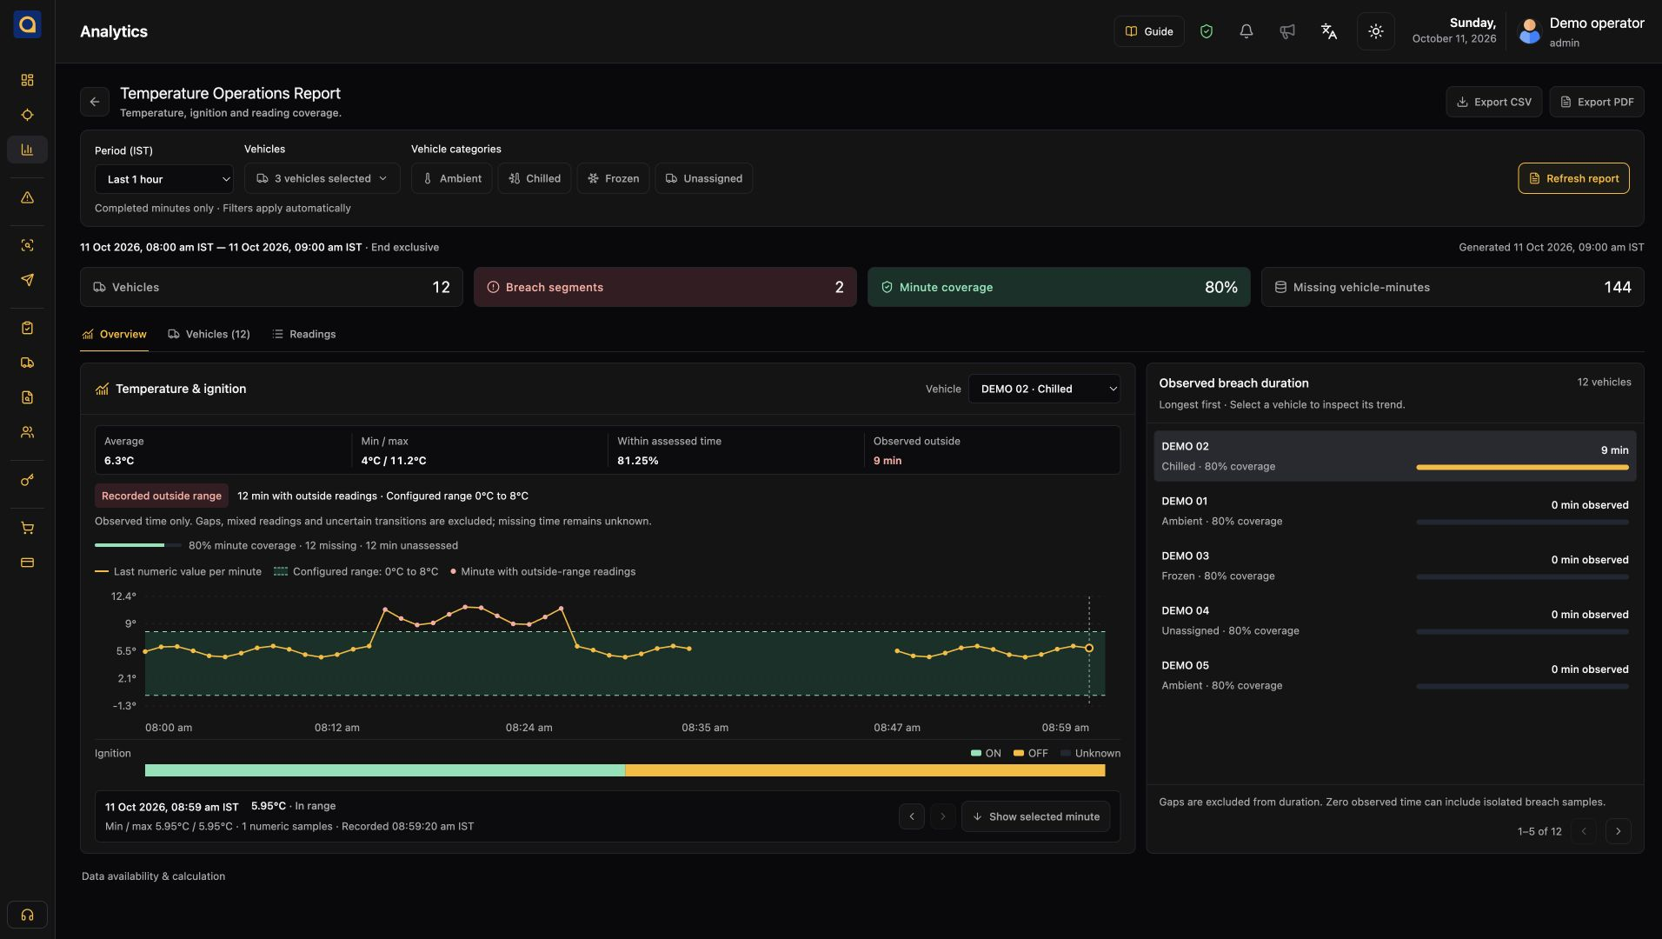Viewport: 1662px width, 939px height.
Task: Open the paper plane dispatch sidebar icon
Action: point(27,280)
